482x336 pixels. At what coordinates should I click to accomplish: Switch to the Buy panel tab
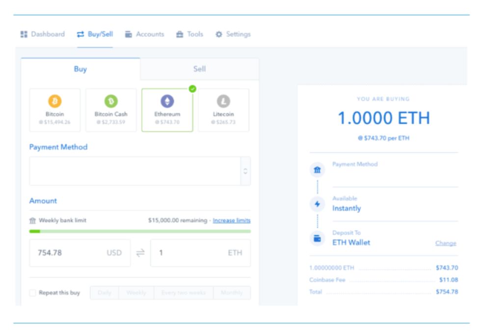[80, 69]
